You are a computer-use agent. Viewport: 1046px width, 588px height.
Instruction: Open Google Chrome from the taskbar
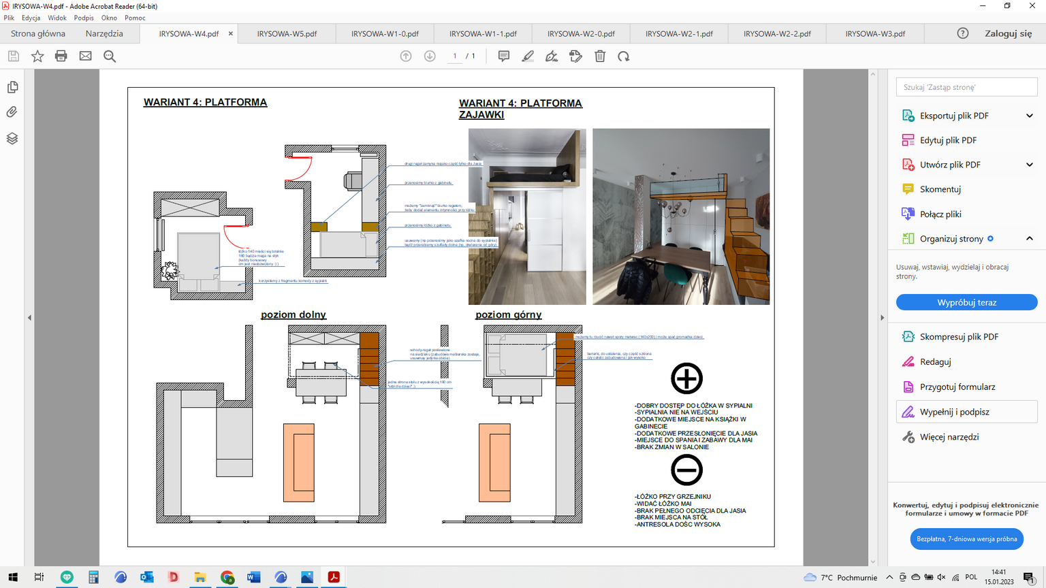[x=227, y=577]
